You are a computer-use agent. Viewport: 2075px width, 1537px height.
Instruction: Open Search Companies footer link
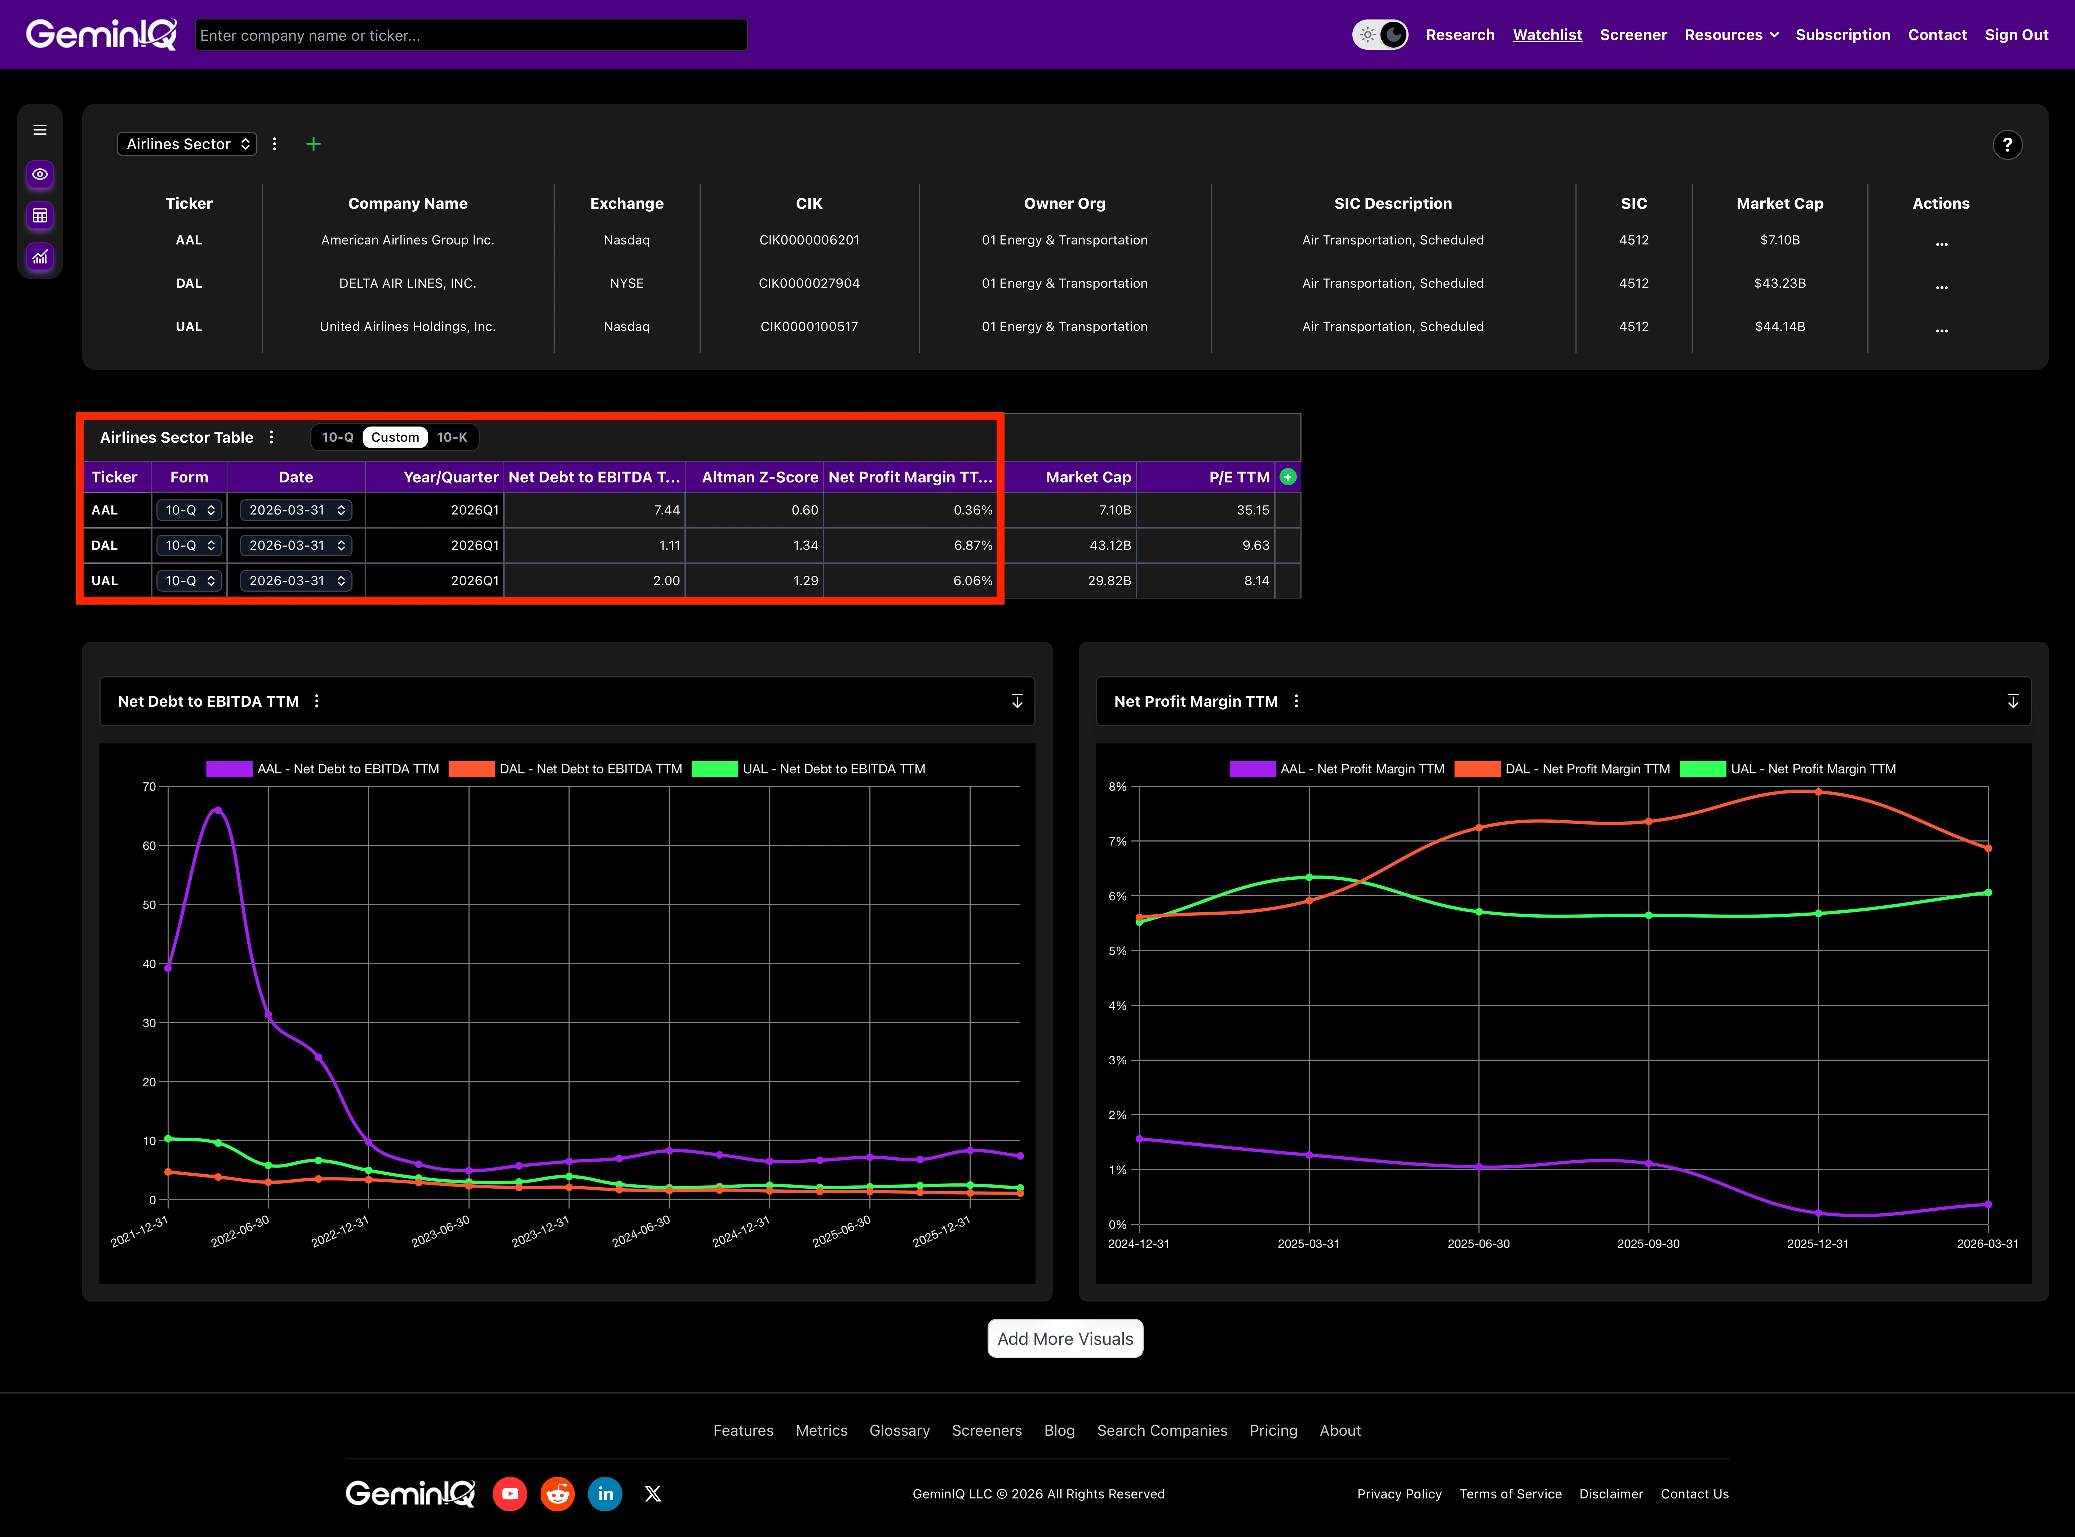[x=1162, y=1431]
